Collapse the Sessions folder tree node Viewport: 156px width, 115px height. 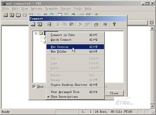pos(36,33)
